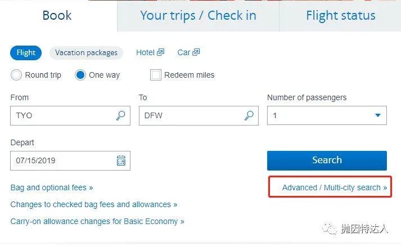Select the Round trip radio button
Viewport: 401px width, 246px height.
(x=16, y=75)
